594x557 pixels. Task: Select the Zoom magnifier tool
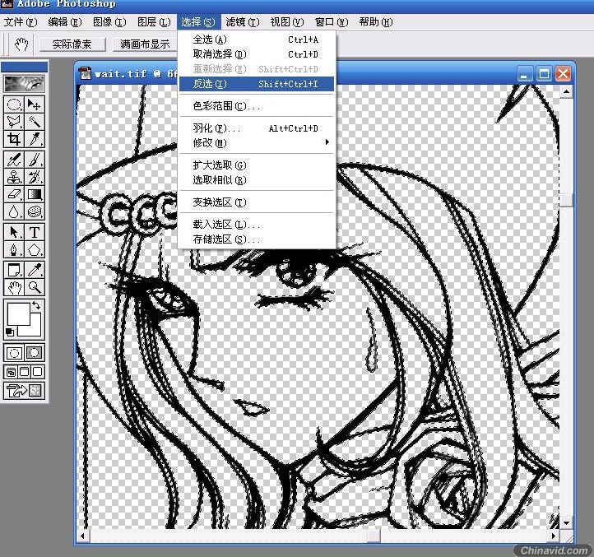(35, 287)
